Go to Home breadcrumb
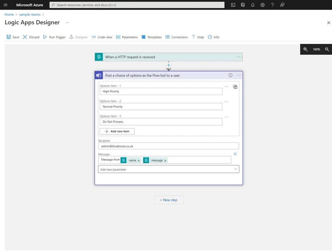Viewport: 332px width, 251px height. (9, 14)
